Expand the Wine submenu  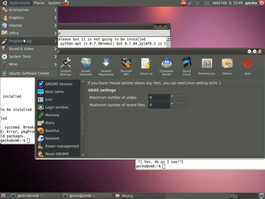[29, 64]
